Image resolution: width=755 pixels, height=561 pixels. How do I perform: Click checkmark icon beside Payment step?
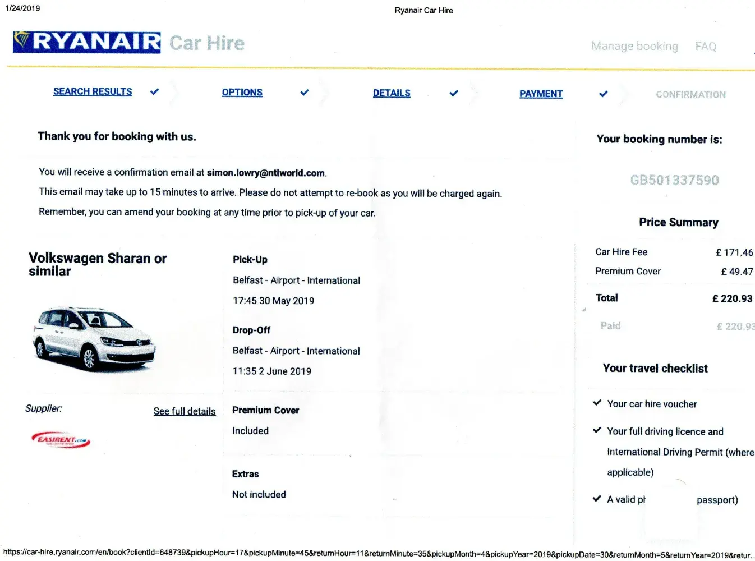pos(603,94)
